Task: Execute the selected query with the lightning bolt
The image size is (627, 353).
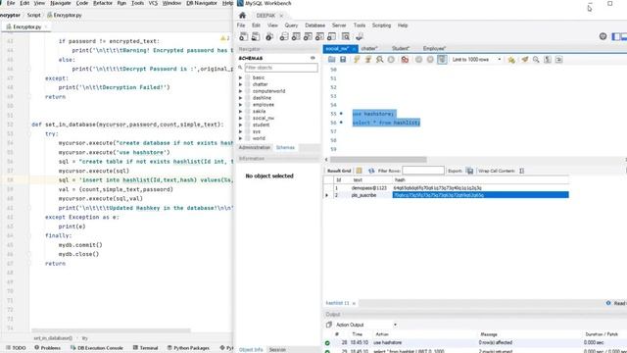Action: coord(357,60)
